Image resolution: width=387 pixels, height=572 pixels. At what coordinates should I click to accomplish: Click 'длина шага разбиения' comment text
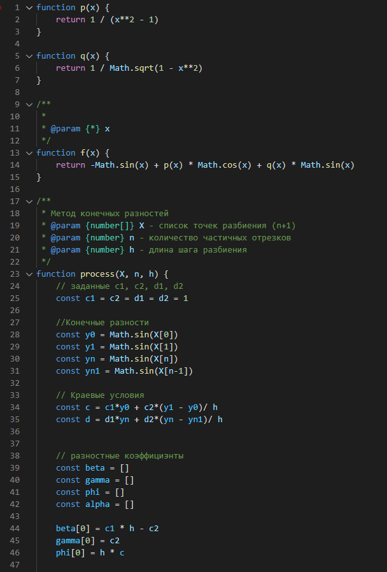[198, 250]
